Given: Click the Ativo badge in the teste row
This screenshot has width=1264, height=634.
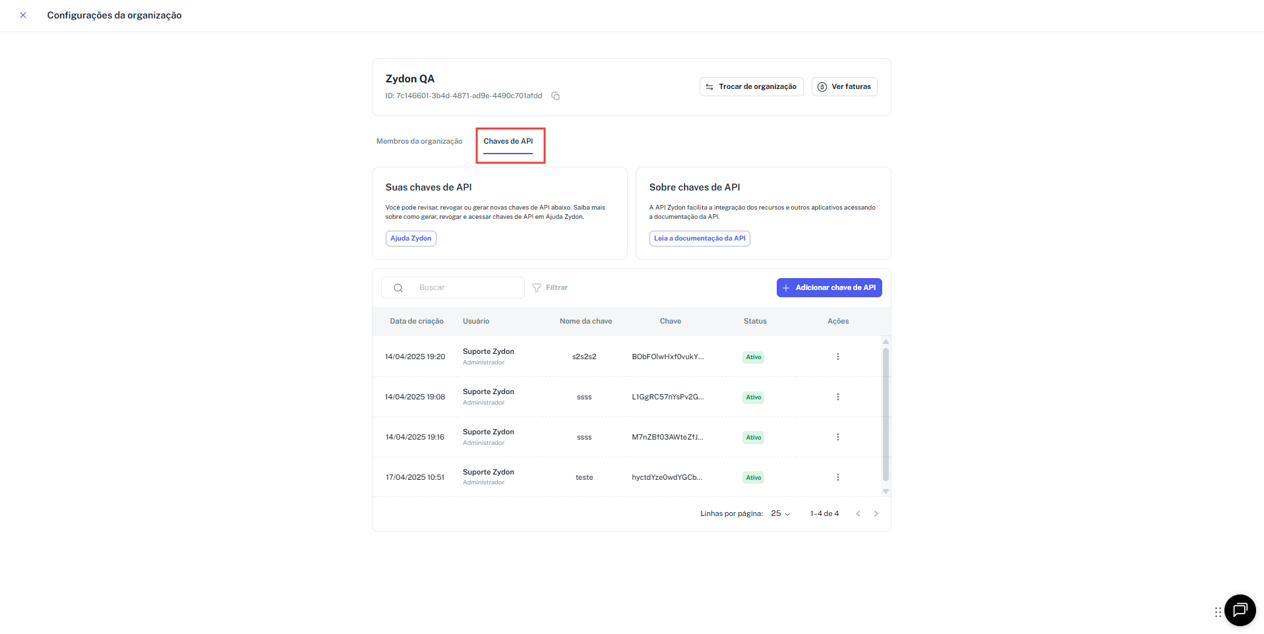Looking at the screenshot, I should (754, 478).
